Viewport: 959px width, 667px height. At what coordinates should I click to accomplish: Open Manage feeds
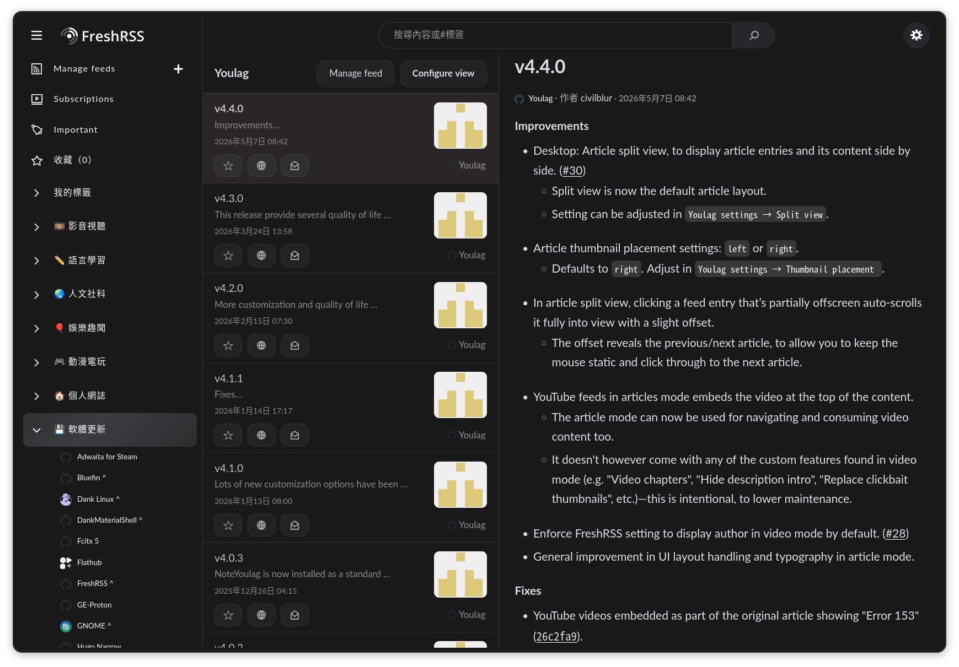click(x=84, y=69)
